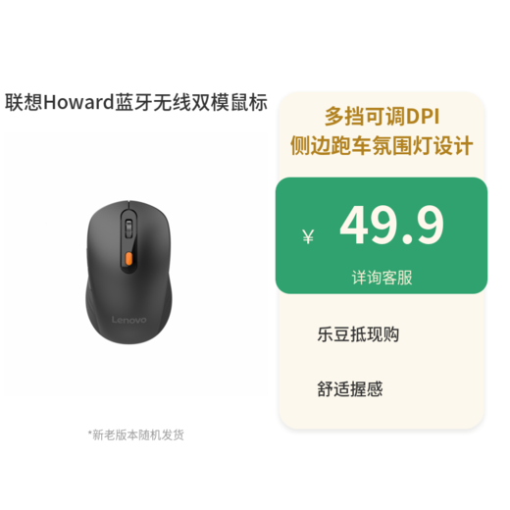Click 详询客服 to contact customer service
This screenshot has height=510, width=510.
(x=382, y=278)
